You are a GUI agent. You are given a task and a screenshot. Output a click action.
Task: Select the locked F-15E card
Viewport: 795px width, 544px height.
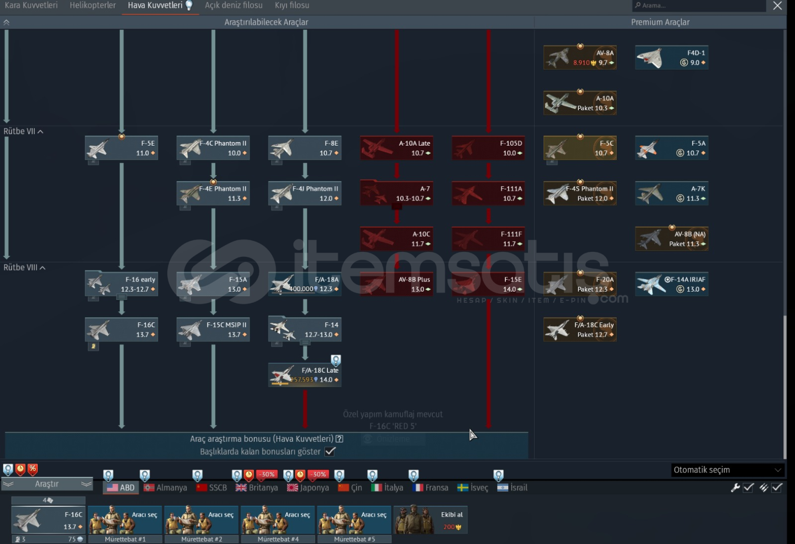point(488,284)
